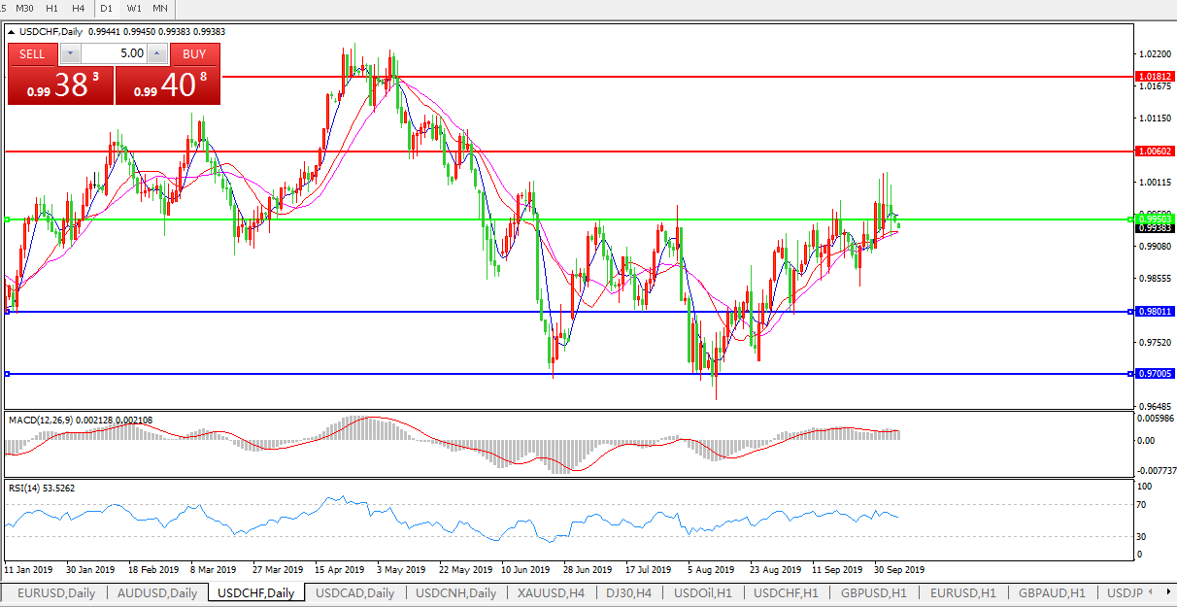Viewport: 1177px width, 607px height.
Task: Toggle the D1 daily timeframe
Action: coord(106,8)
